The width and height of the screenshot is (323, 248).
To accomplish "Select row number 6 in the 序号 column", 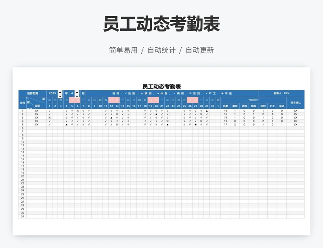I will [23, 128].
